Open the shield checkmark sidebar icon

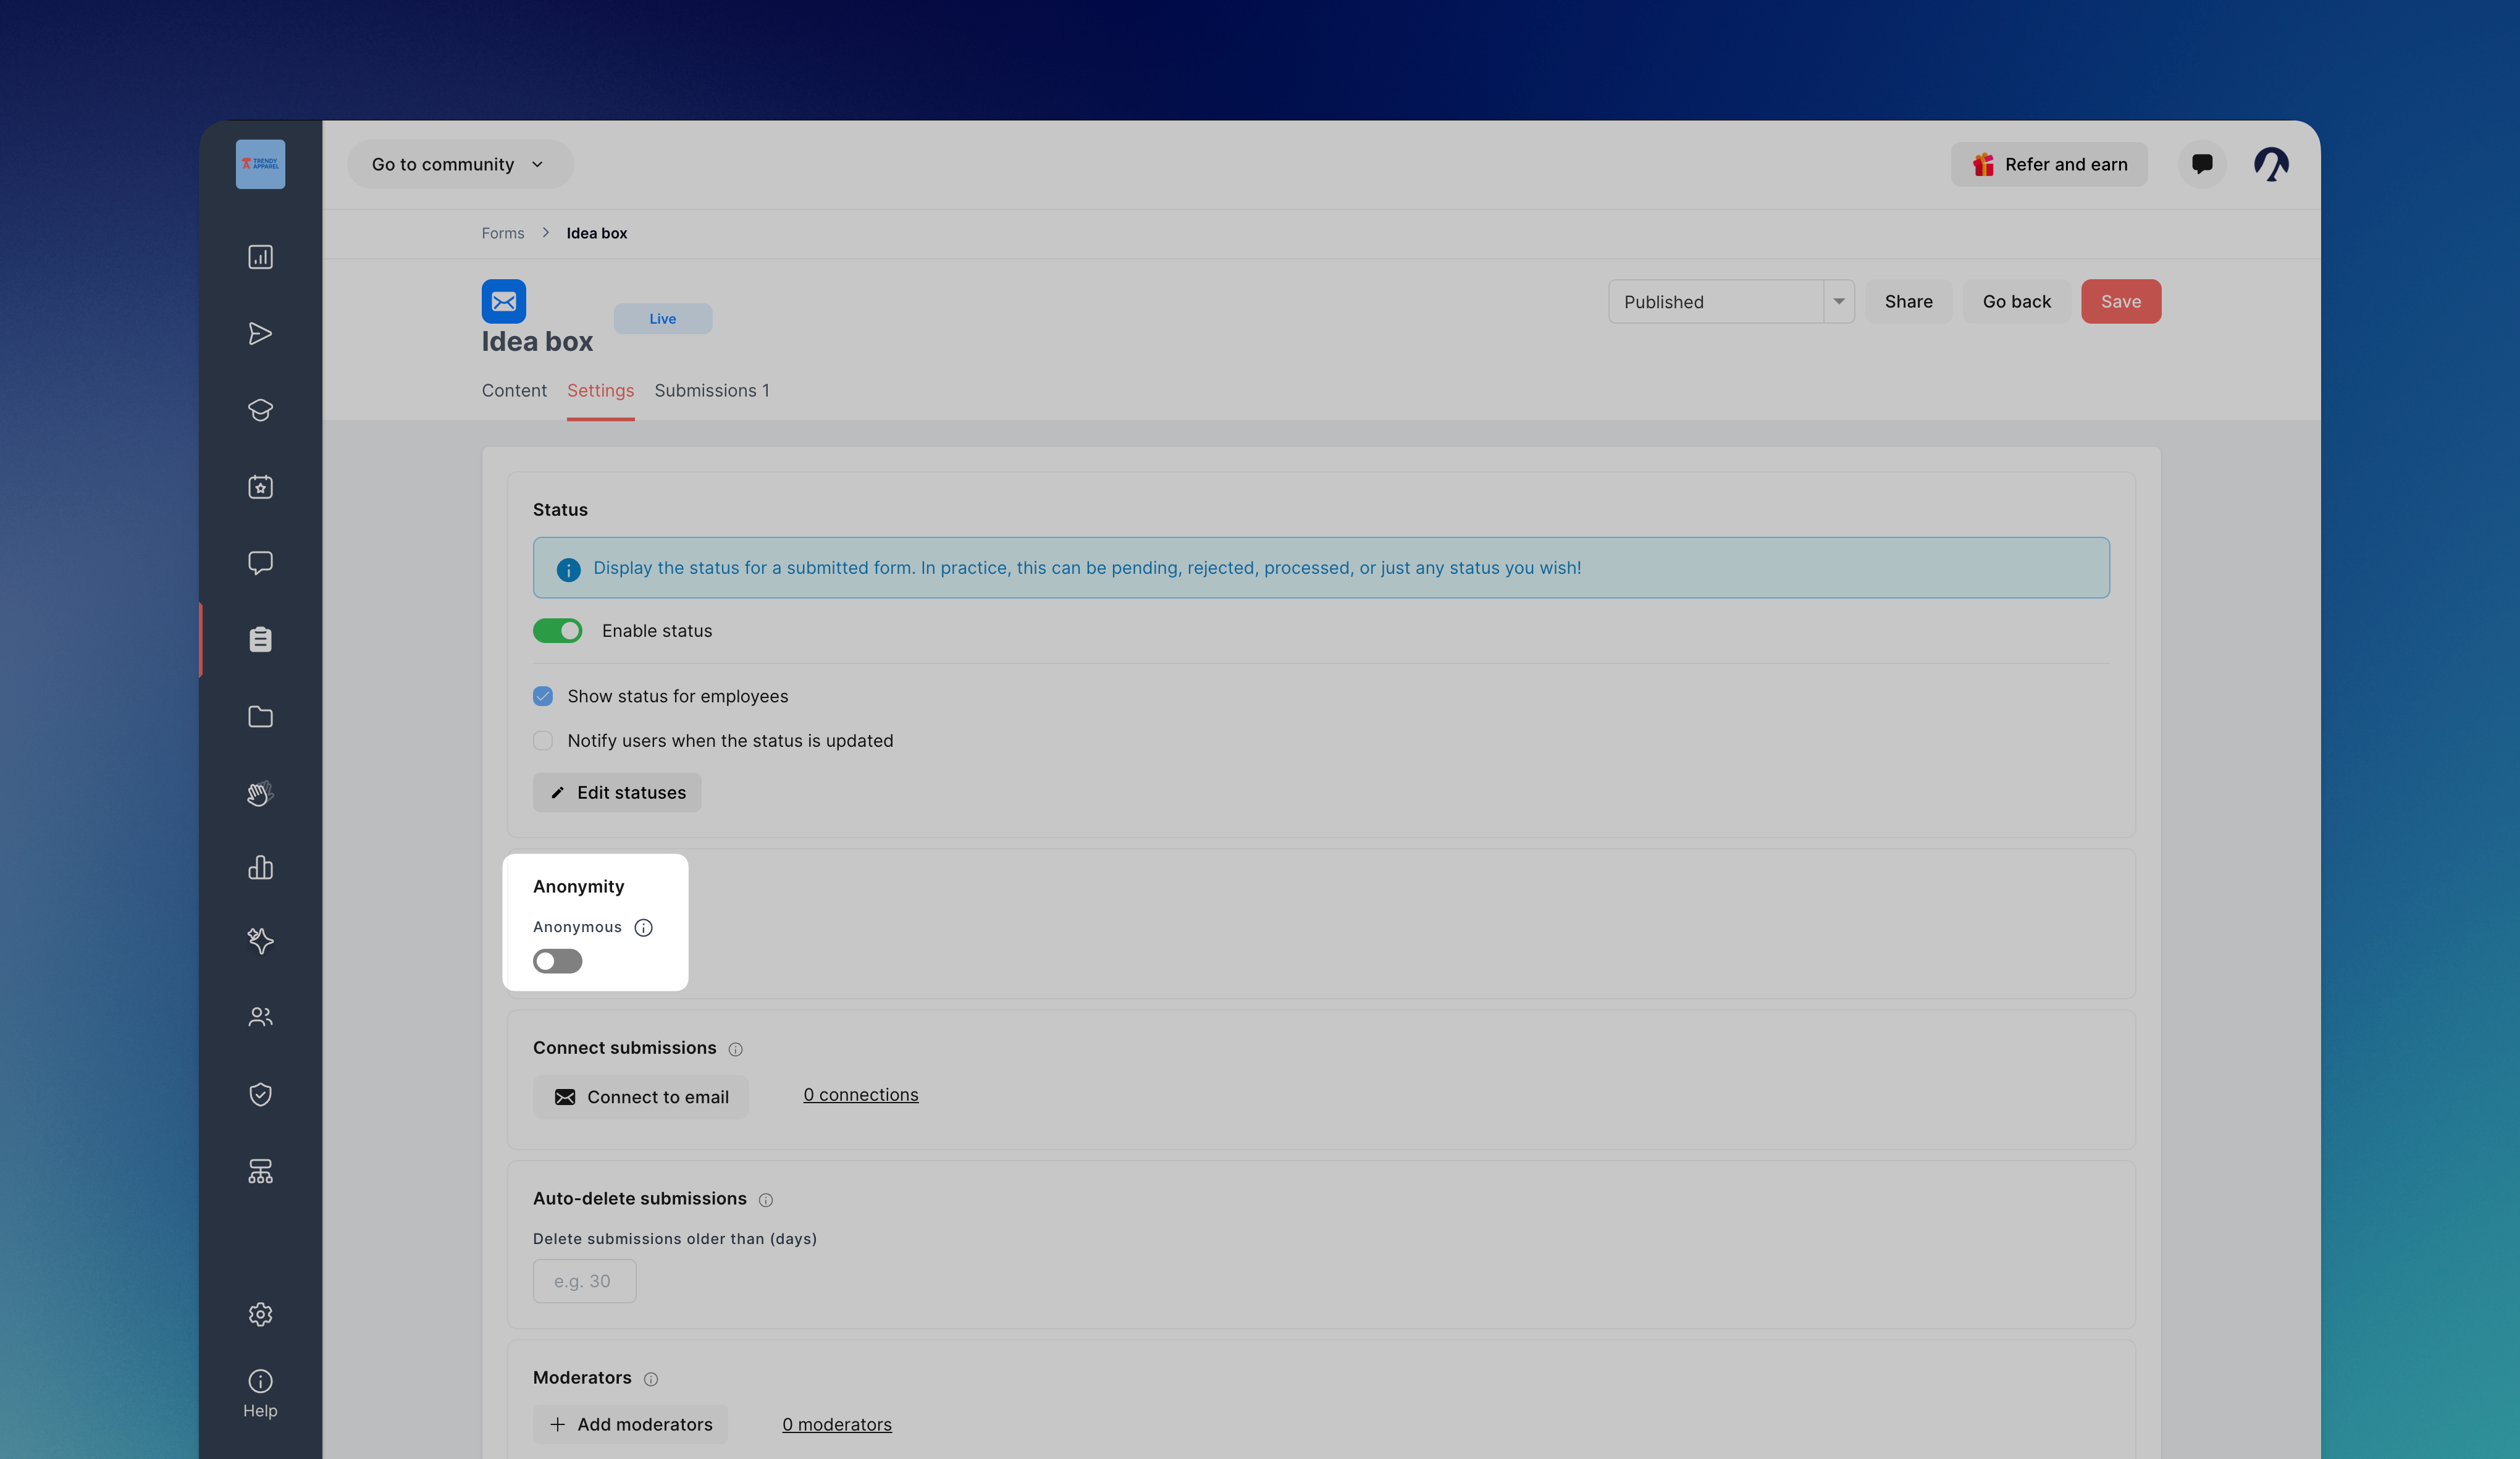[x=260, y=1094]
